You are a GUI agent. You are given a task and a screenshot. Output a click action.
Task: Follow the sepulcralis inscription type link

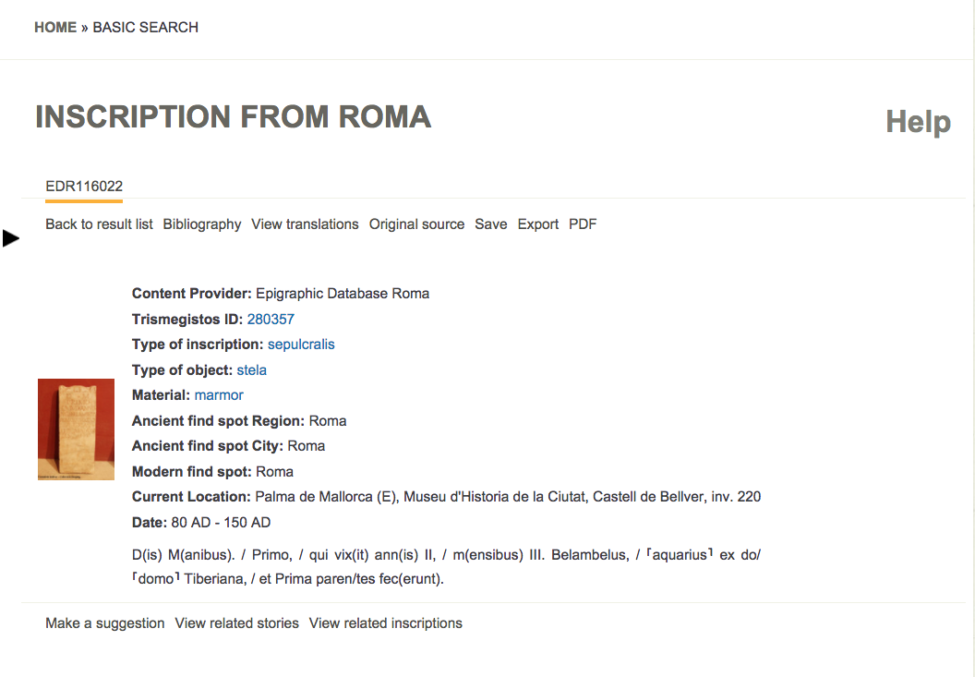(x=301, y=344)
